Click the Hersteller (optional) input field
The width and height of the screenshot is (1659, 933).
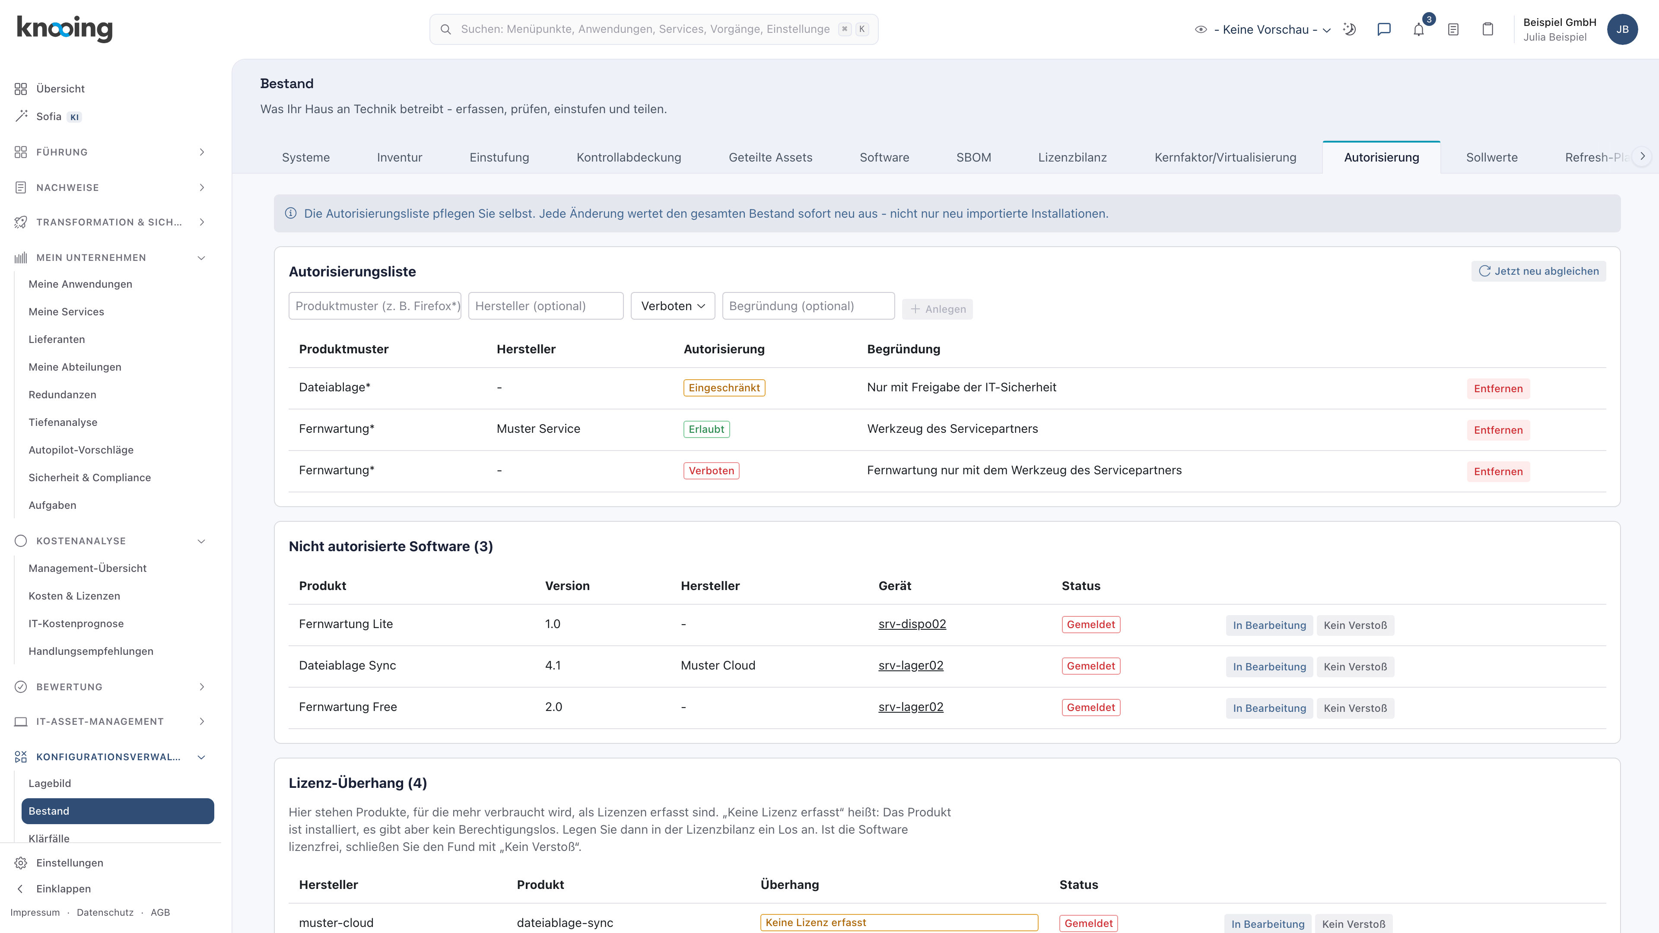coord(546,306)
